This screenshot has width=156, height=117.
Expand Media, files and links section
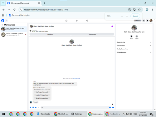[x=134, y=49]
